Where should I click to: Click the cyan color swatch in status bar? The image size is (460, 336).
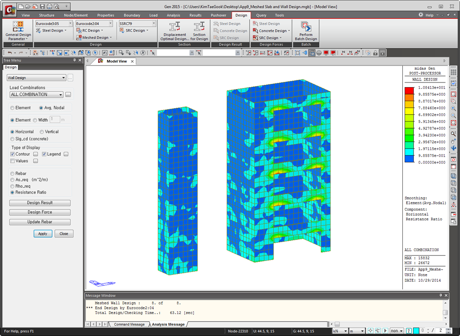tap(416, 331)
